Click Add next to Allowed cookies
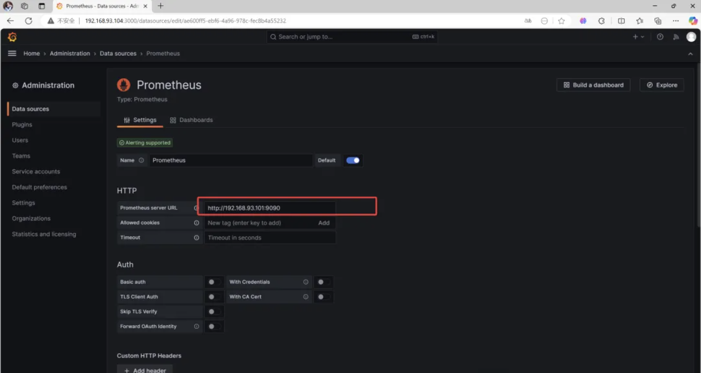The image size is (701, 373). tap(324, 223)
